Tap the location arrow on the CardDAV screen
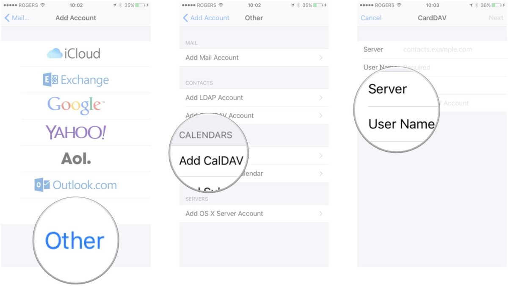The width and height of the screenshot is (508, 286). click(471, 5)
